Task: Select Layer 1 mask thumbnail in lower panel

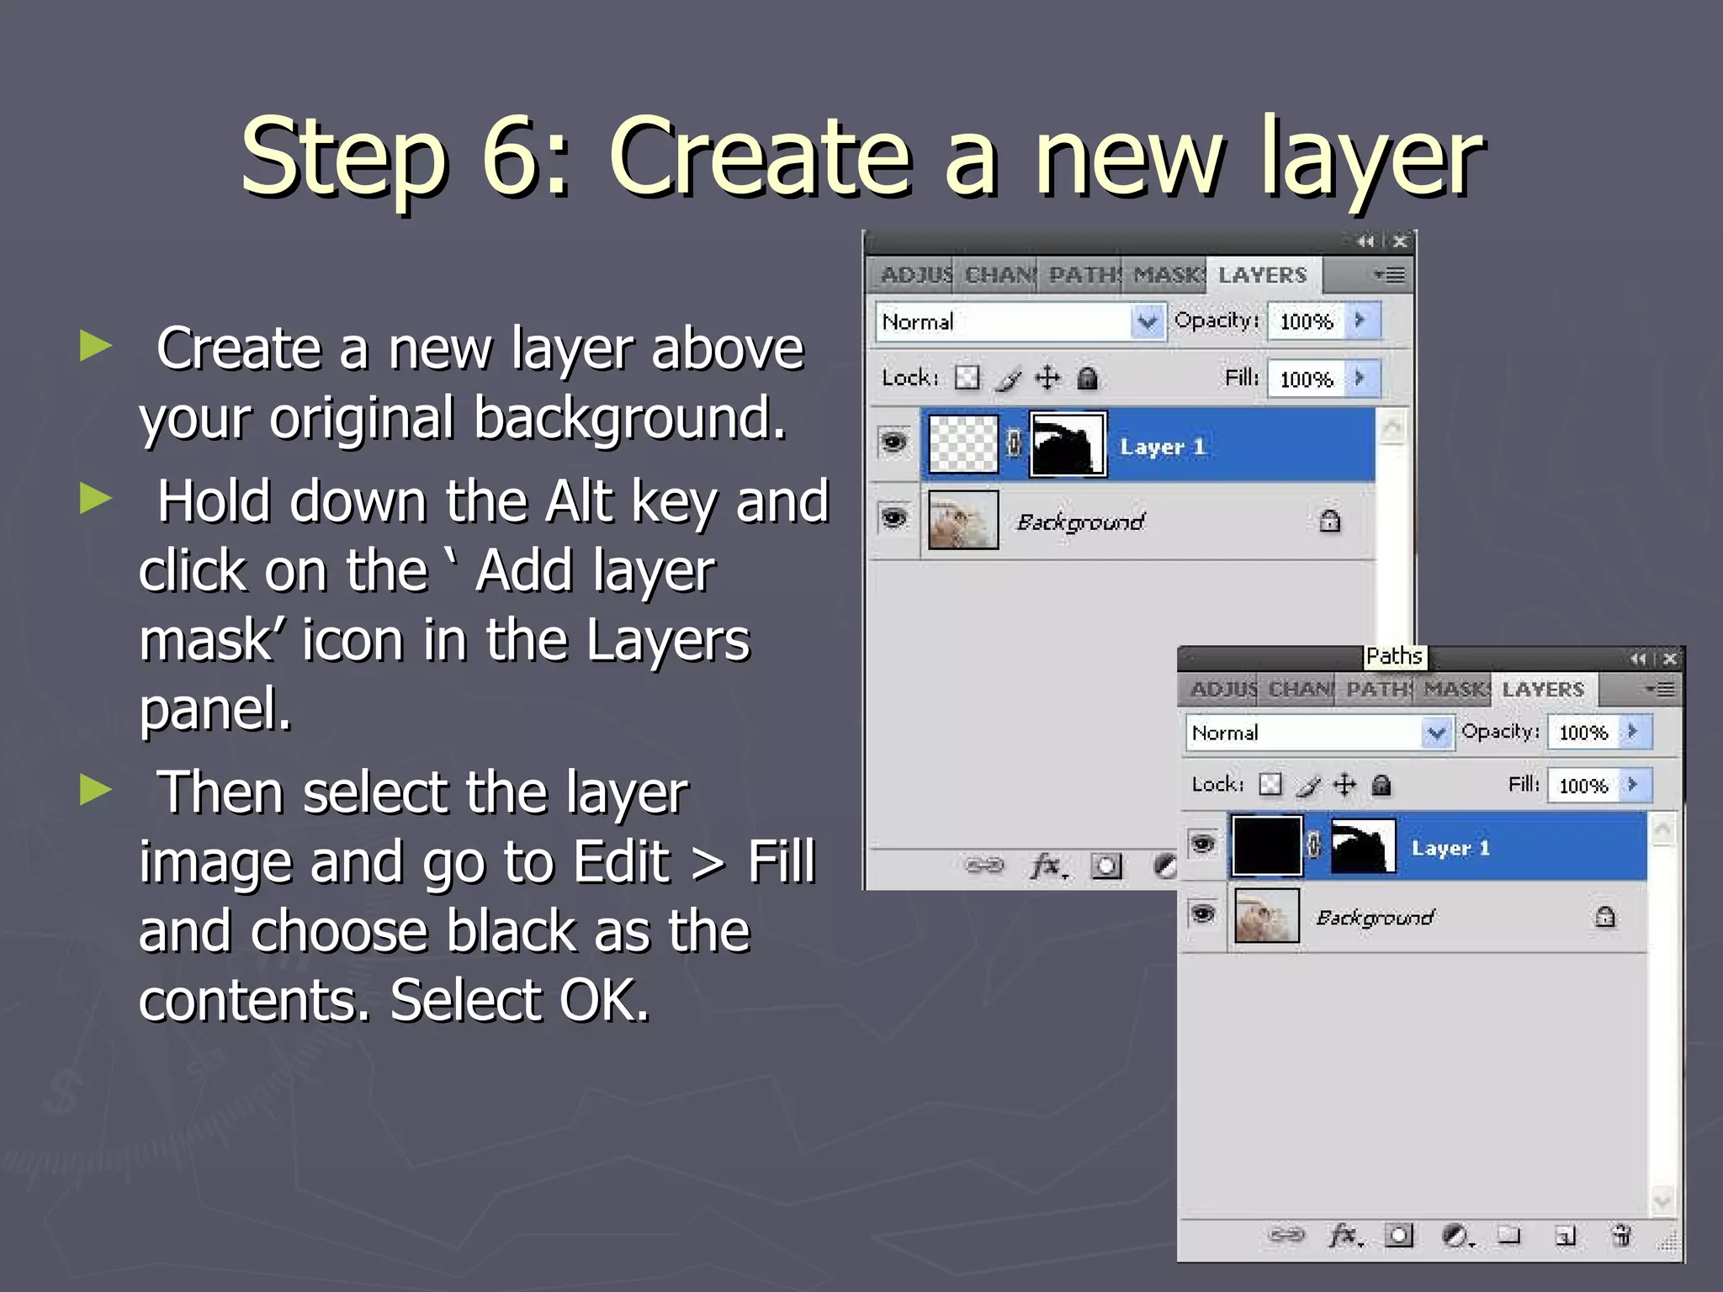Action: click(1363, 845)
